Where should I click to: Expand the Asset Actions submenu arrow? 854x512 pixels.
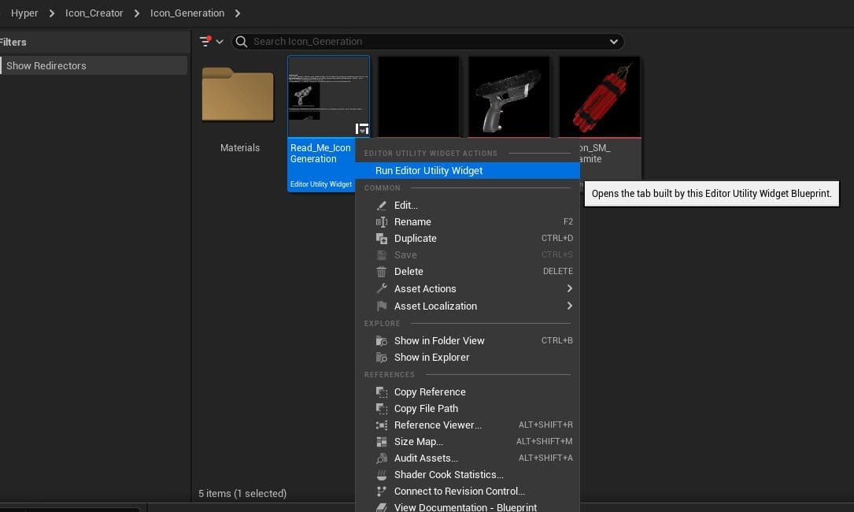point(569,289)
